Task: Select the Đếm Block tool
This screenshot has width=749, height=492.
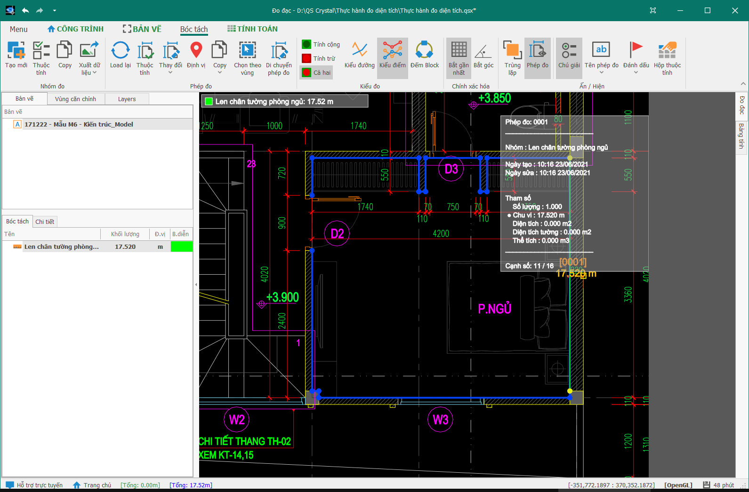Action: [424, 55]
